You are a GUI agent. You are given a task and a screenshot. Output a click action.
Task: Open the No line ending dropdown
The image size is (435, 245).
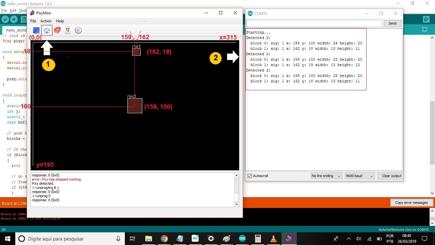pos(326,176)
